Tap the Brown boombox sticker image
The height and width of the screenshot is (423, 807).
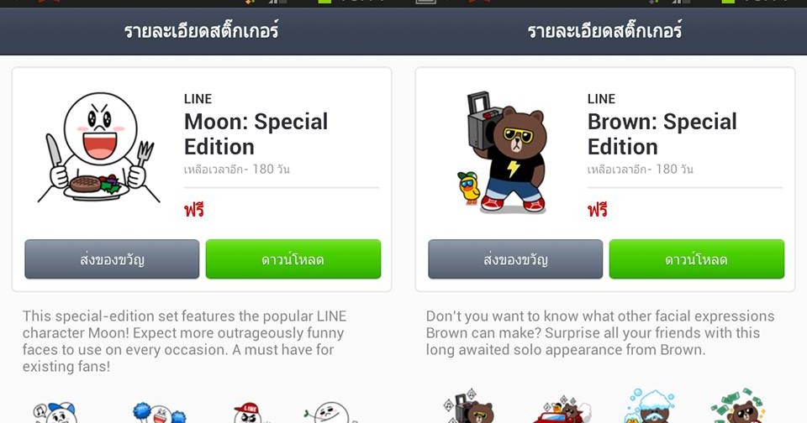(x=502, y=152)
